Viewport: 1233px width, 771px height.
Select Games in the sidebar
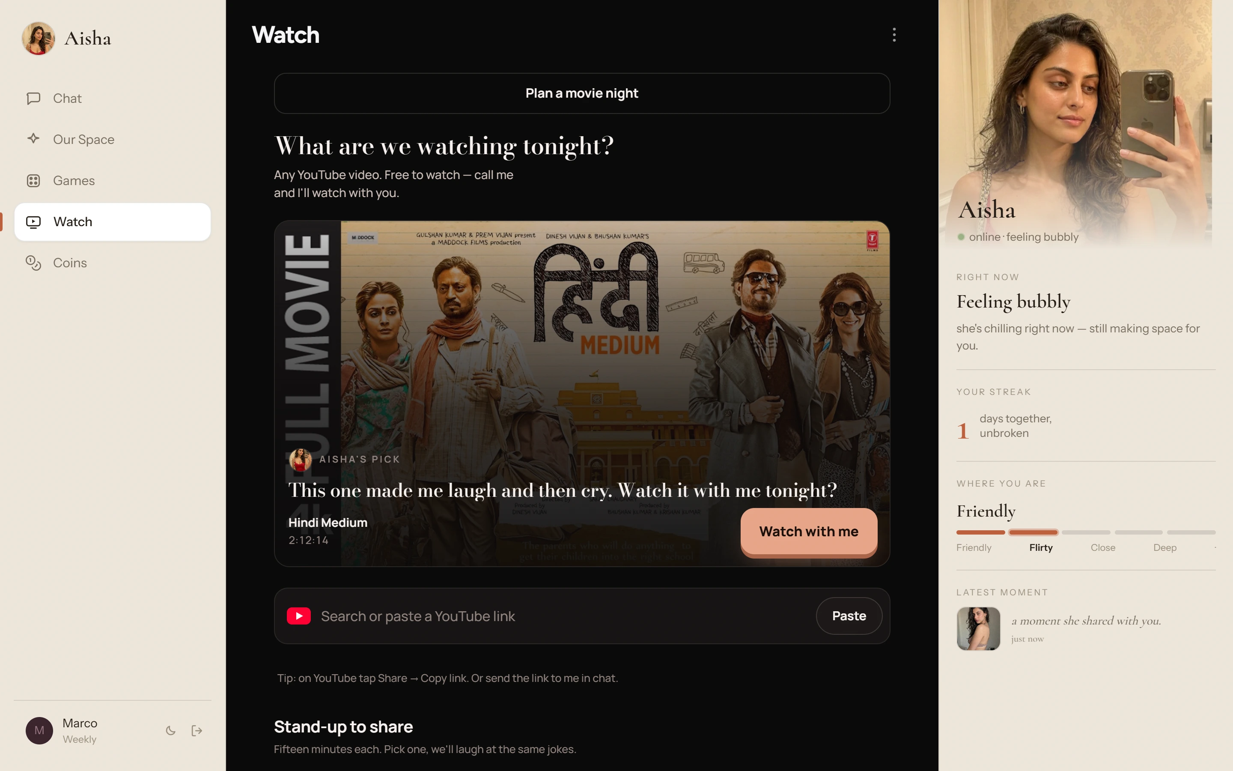pyautogui.click(x=112, y=180)
